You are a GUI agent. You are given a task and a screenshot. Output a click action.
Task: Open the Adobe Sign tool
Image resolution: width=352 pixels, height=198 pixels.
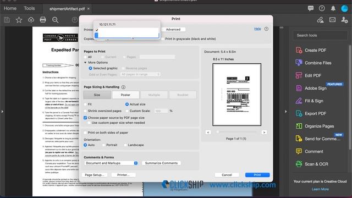point(311,88)
